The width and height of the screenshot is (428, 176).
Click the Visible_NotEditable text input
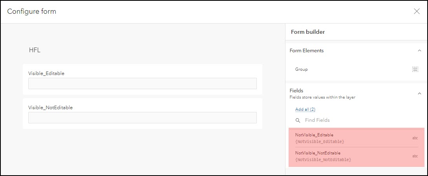coord(142,118)
